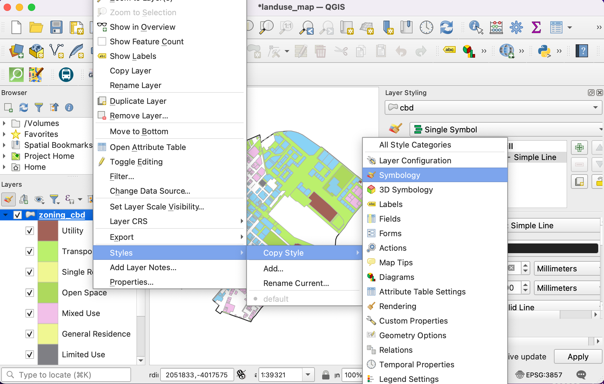Open Statistical Summary sigma icon
The height and width of the screenshot is (384, 604).
click(x=536, y=27)
